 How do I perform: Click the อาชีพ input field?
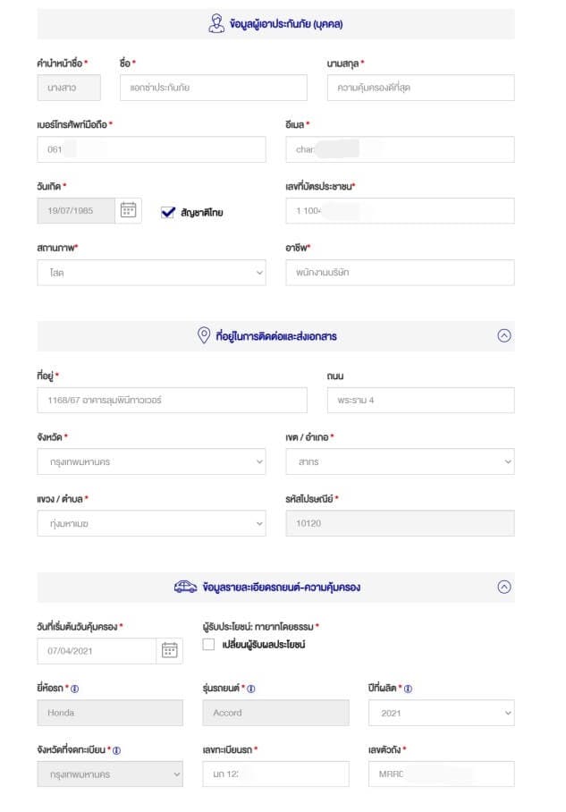(x=400, y=273)
